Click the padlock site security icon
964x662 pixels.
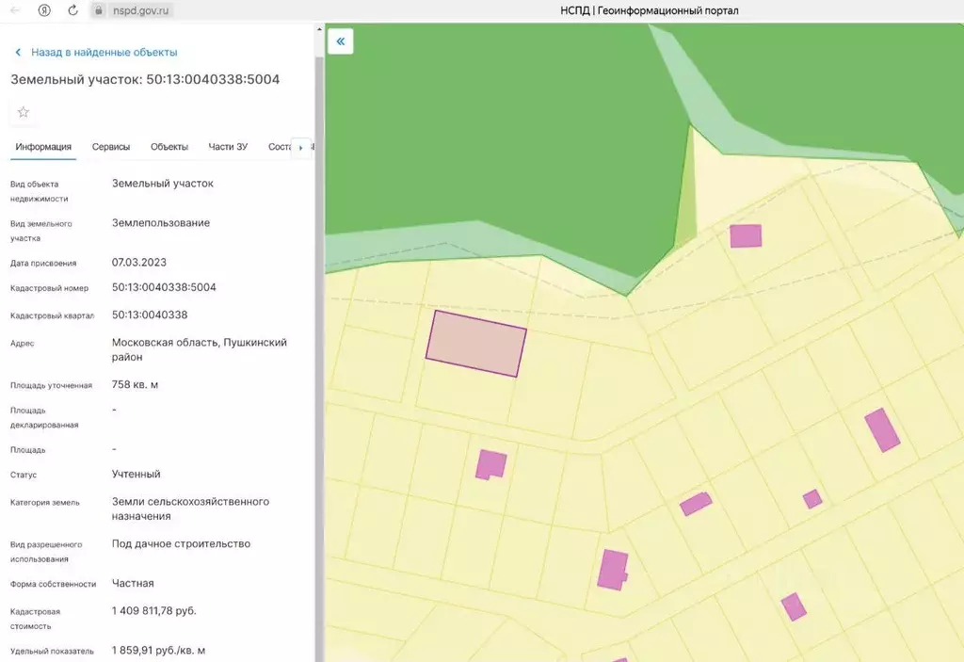[x=98, y=10]
